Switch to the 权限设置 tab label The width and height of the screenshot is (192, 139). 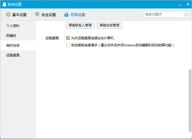[78, 15]
